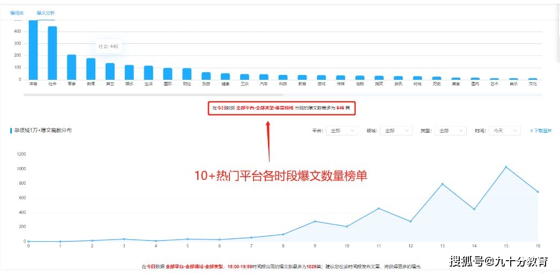
Task: Click the line chart point at hour 9
Action: (315, 221)
